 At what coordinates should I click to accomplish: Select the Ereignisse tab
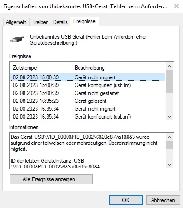pyautogui.click(x=85, y=21)
